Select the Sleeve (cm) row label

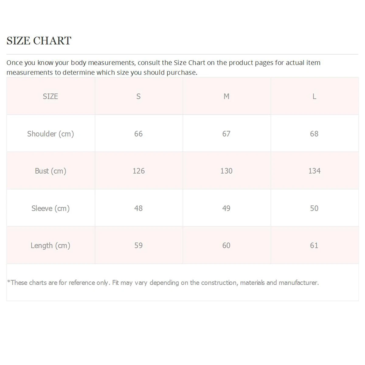[50, 208]
